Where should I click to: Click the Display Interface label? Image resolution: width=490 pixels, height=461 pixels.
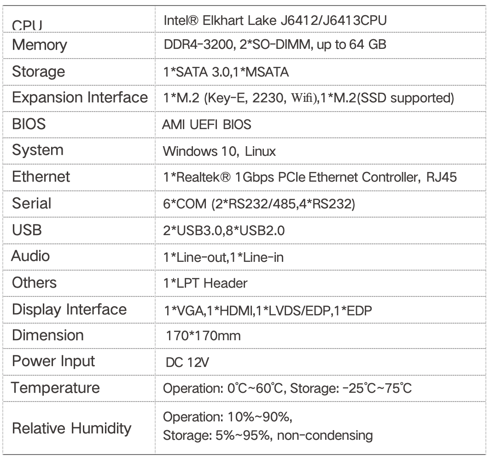coord(69,309)
